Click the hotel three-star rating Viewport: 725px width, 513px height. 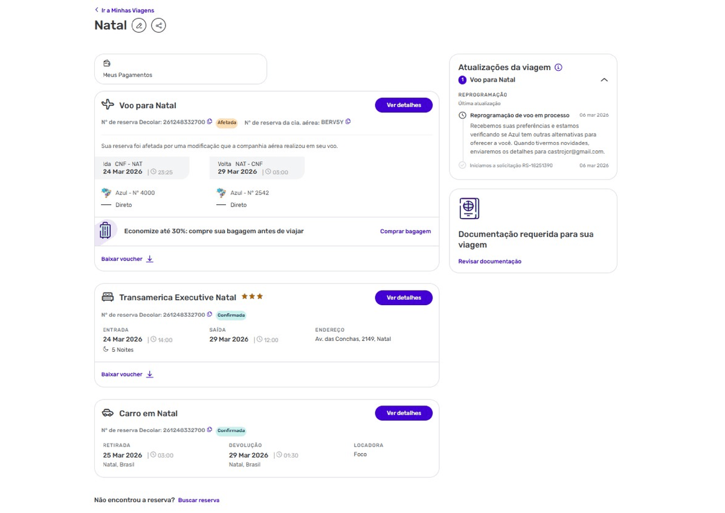pos(252,297)
